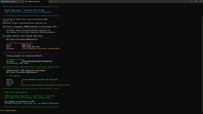Click '[3] Agent retries with L402 token' line

tap(31, 67)
